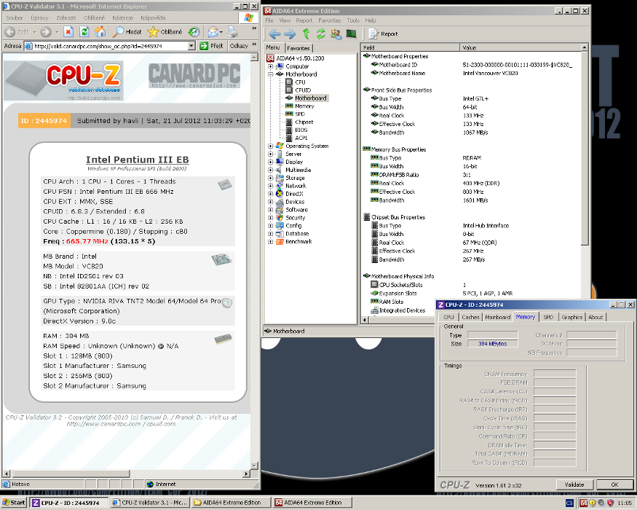Click the Internet Explorer Back arrow button
Image resolution: width=637 pixels, height=510 pixels.
click(11, 32)
